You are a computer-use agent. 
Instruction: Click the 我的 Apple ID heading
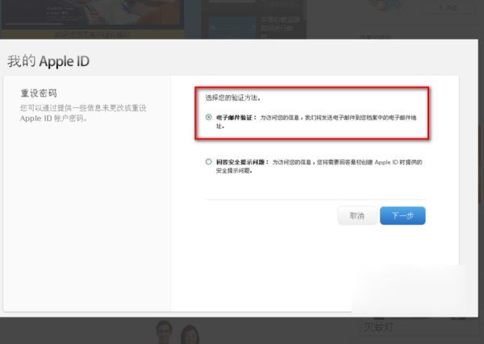pos(48,61)
